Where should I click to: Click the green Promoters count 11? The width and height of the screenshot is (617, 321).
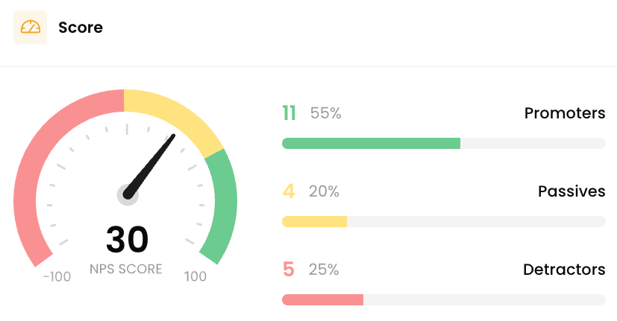pyautogui.click(x=289, y=113)
